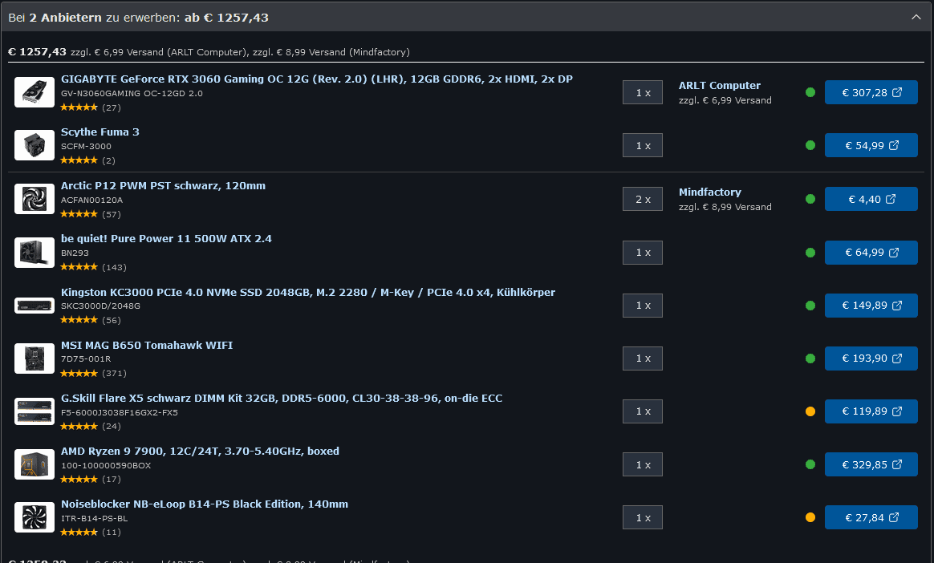Click the € 329,85 price button

(x=871, y=464)
